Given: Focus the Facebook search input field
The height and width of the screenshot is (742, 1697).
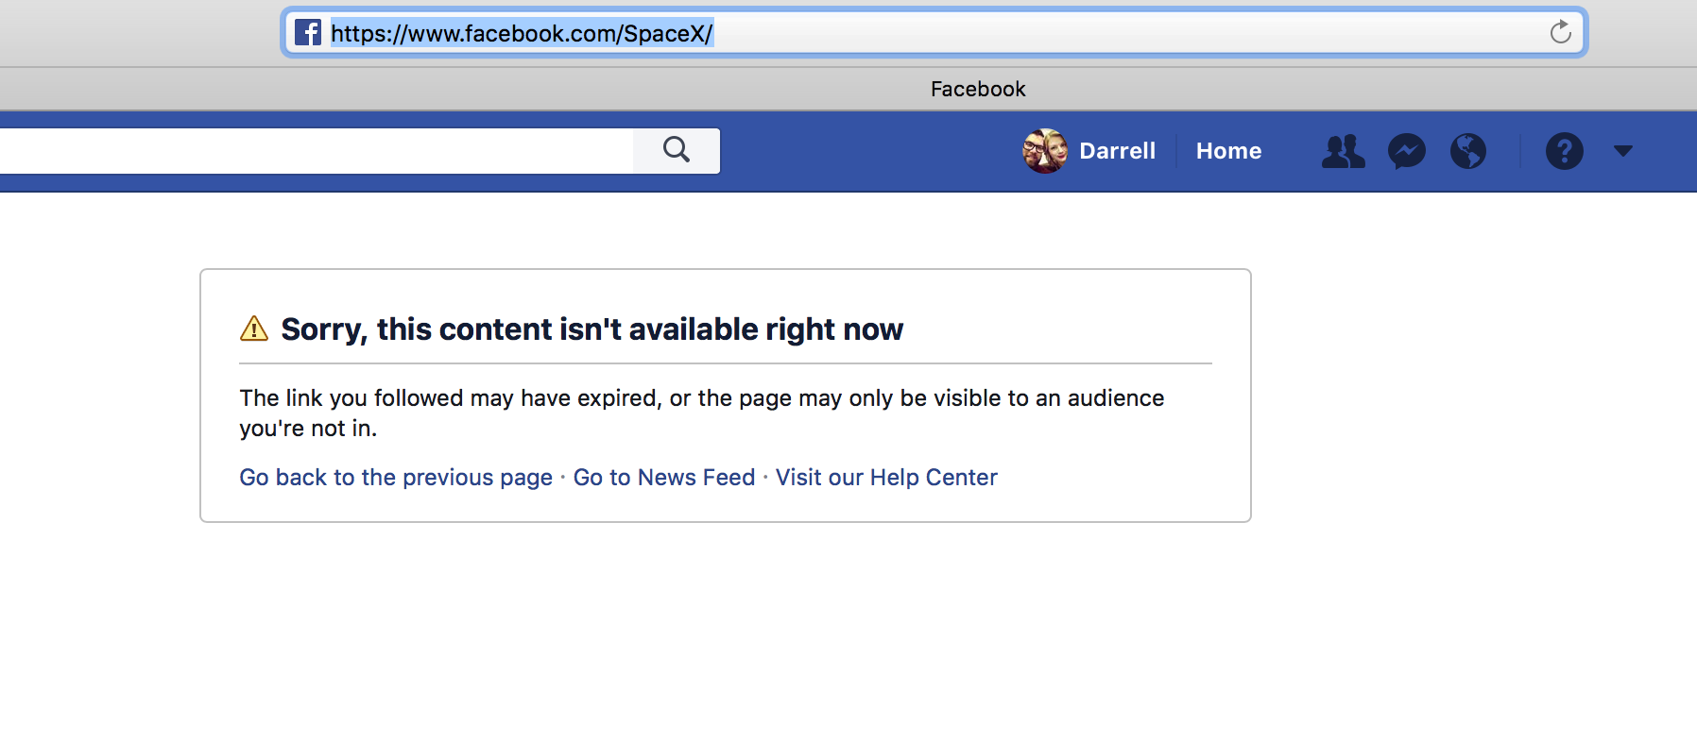Looking at the screenshot, I should tap(312, 151).
